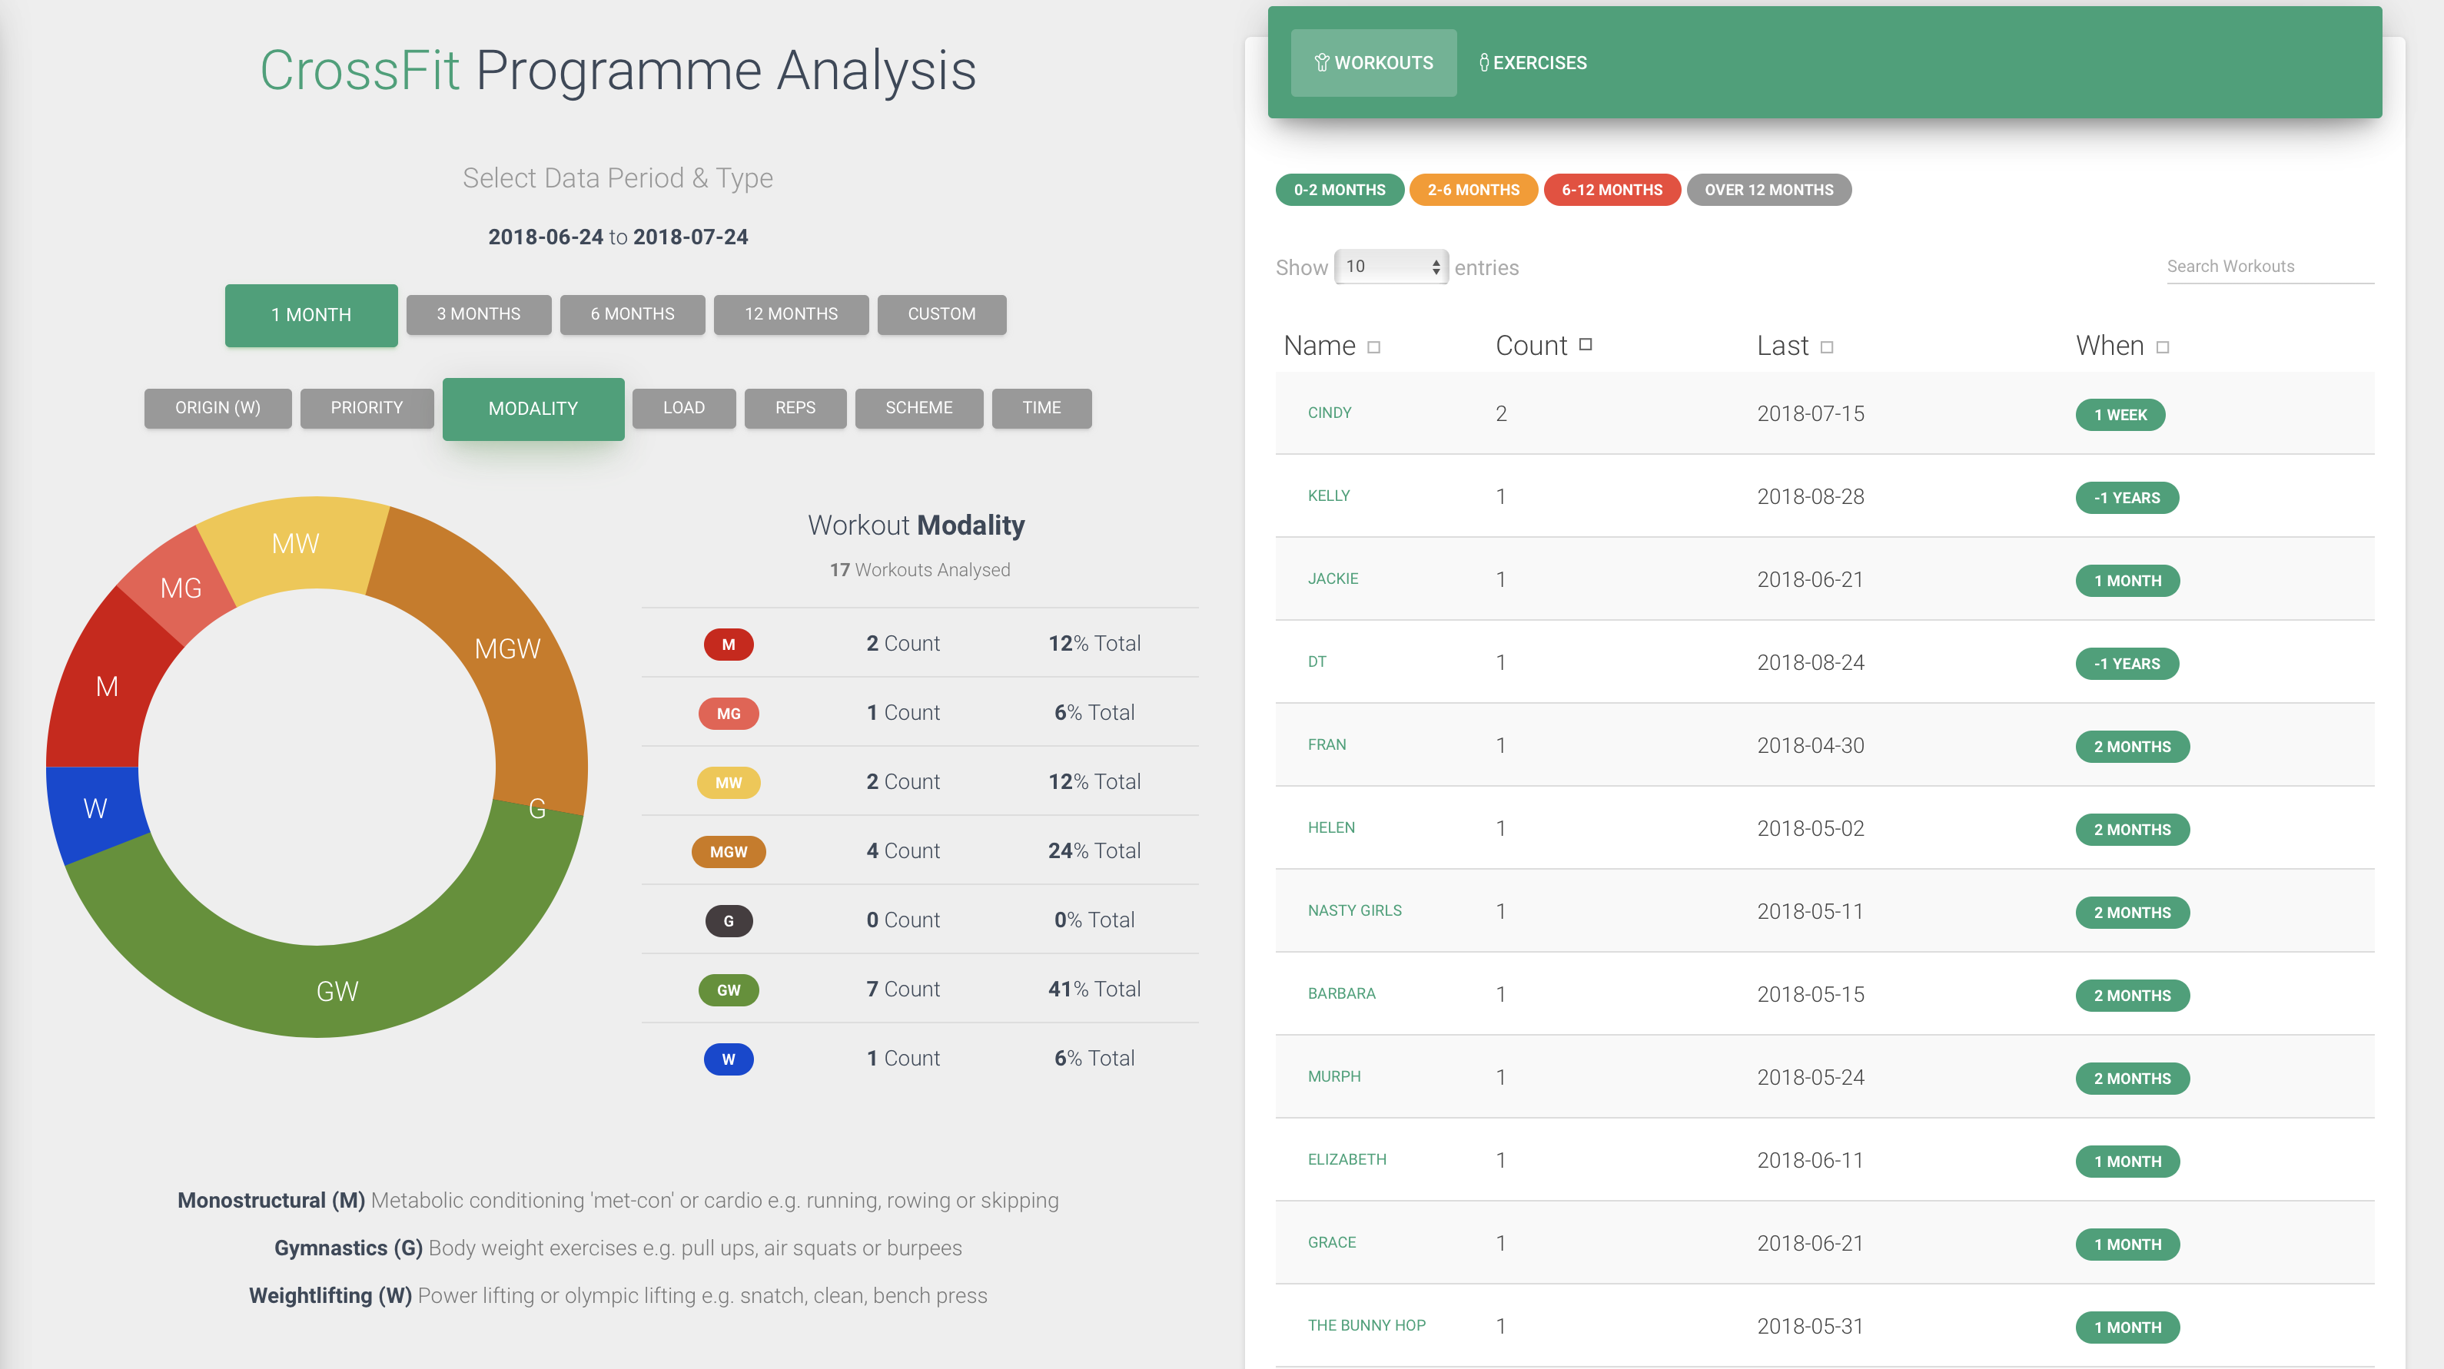Image resolution: width=2444 pixels, height=1369 pixels.
Task: Open the Workouts tab
Action: [x=1373, y=62]
